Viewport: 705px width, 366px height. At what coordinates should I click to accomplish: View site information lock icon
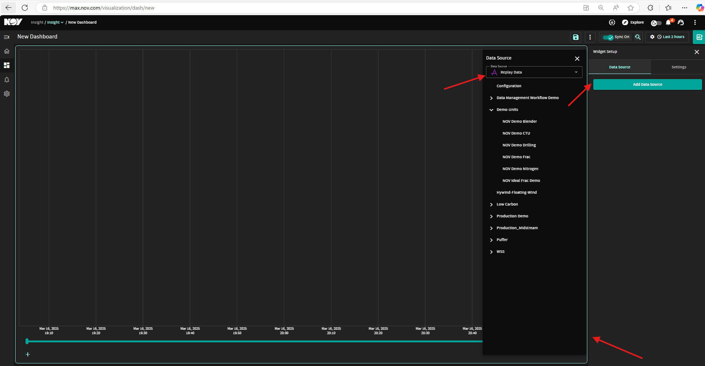click(x=45, y=8)
